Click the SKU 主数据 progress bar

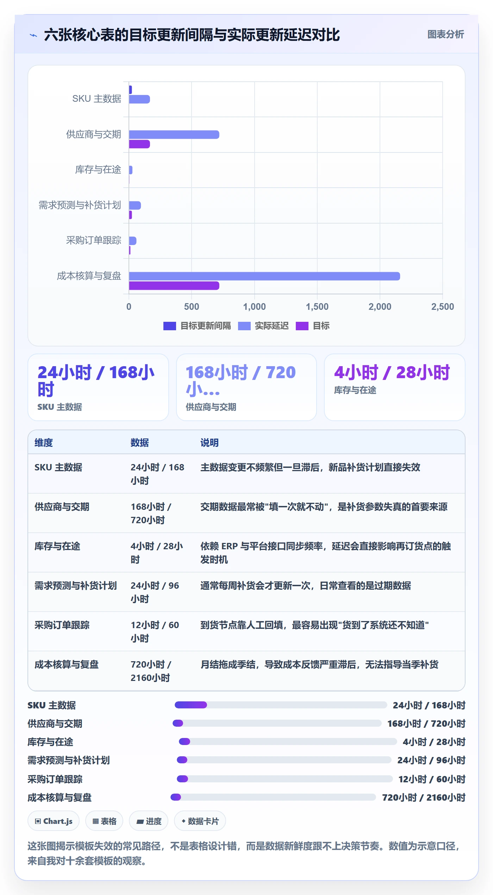pos(281,705)
